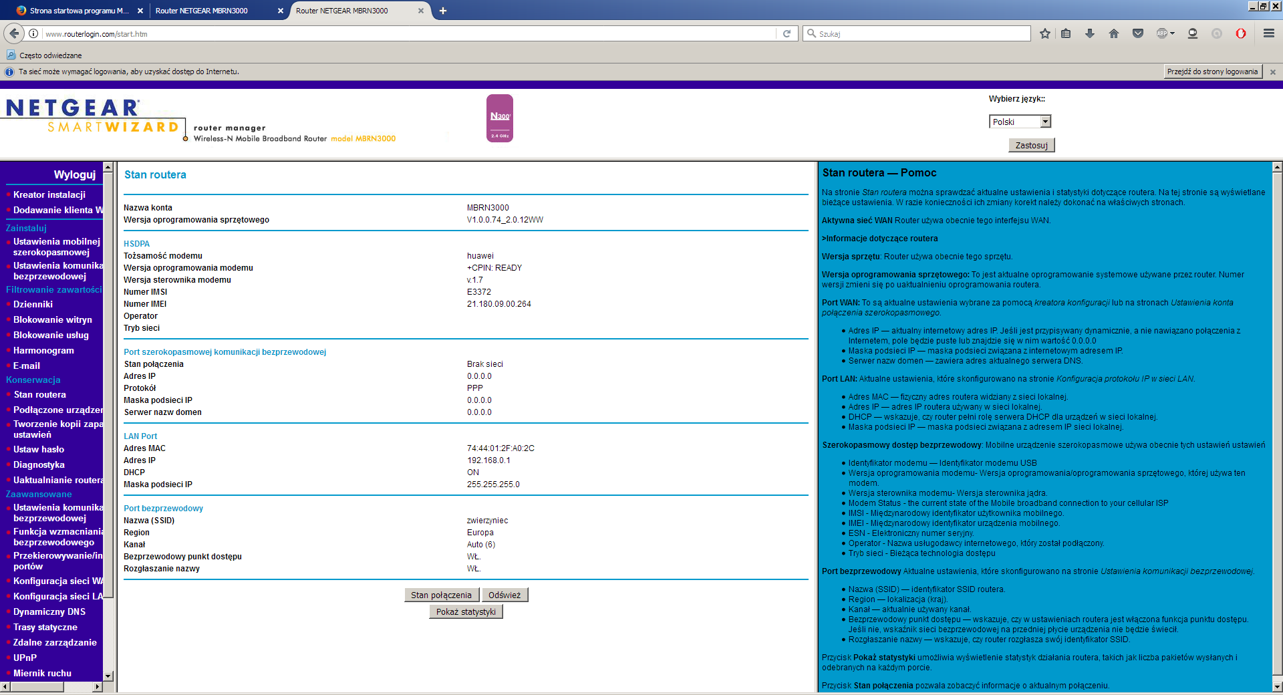Click help panel scrollbar down arrow
1283x695 pixels.
1277,686
